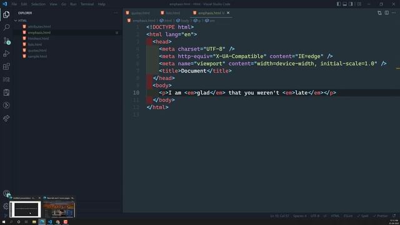Screen dimensions: 400x225
Task: Open the Extensions view icon
Action: (6, 67)
